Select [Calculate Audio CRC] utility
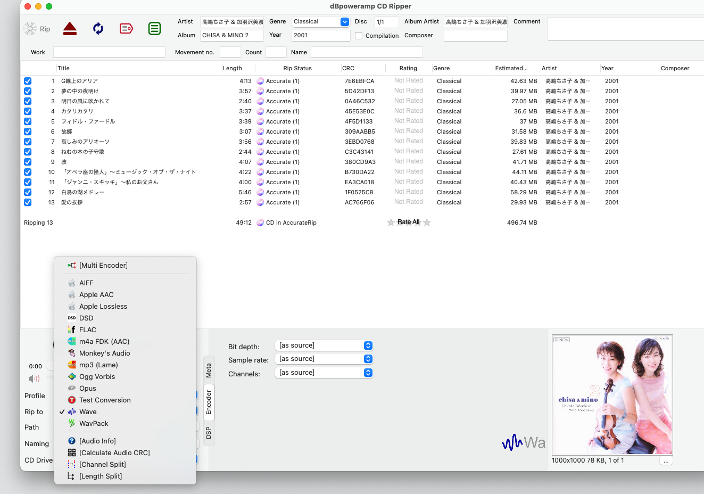Image resolution: width=704 pixels, height=494 pixels. tap(126, 452)
